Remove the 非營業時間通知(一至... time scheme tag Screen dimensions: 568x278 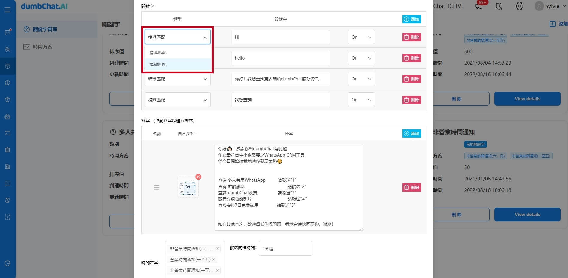pyautogui.click(x=217, y=270)
